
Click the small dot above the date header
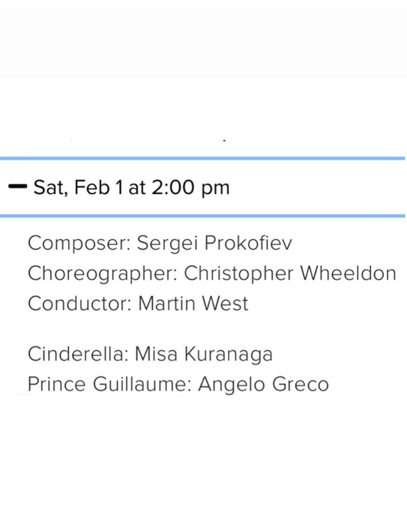224,141
